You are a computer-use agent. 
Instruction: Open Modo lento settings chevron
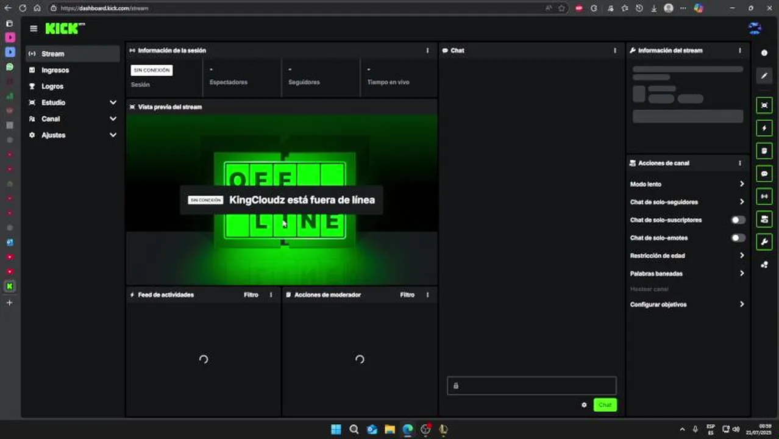tap(741, 184)
